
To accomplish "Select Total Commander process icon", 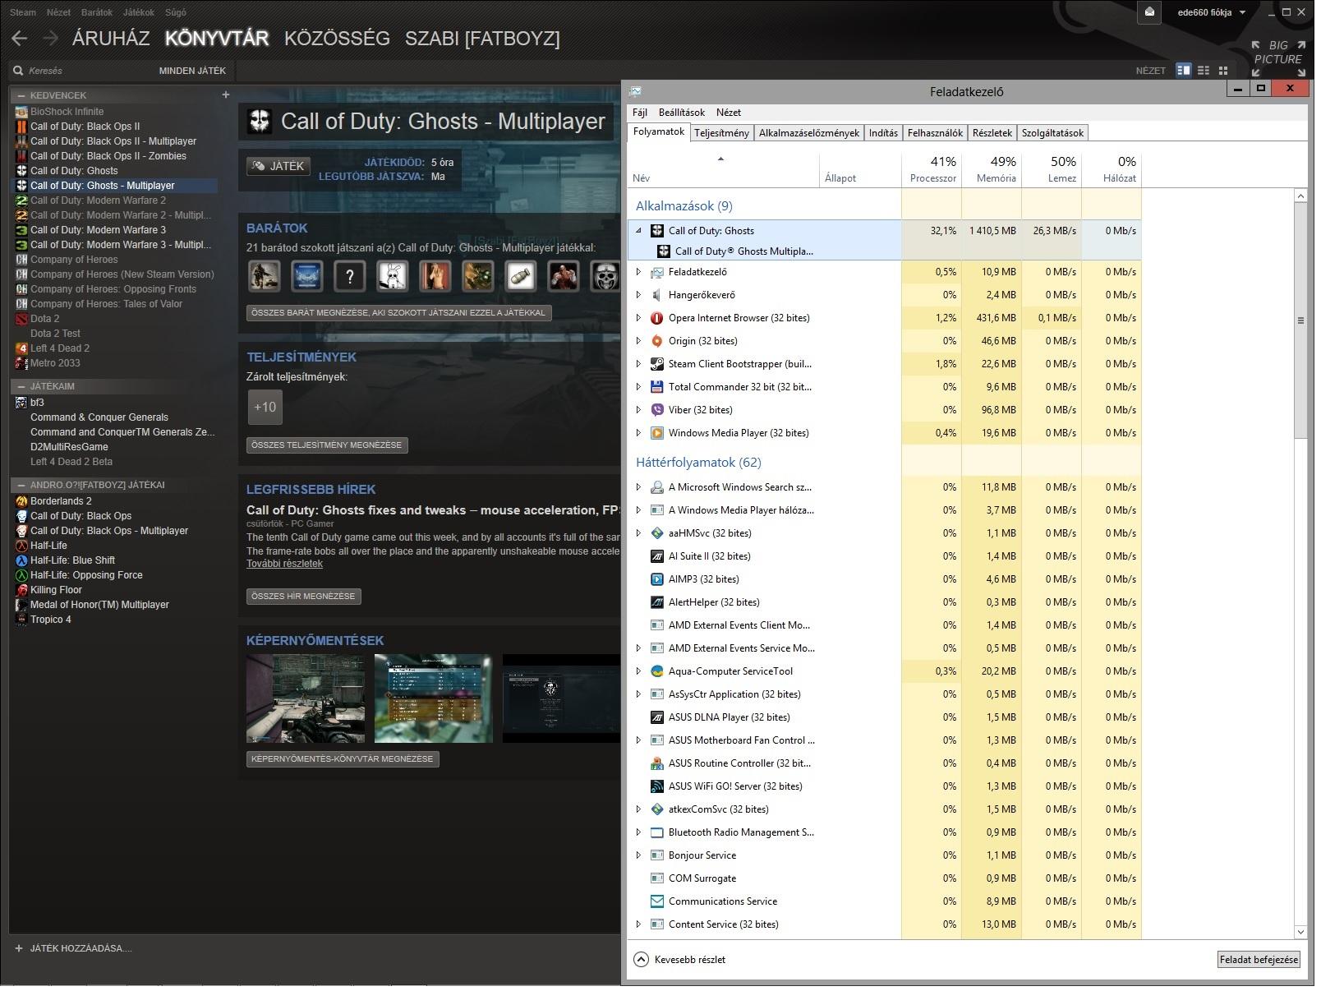I will point(656,387).
